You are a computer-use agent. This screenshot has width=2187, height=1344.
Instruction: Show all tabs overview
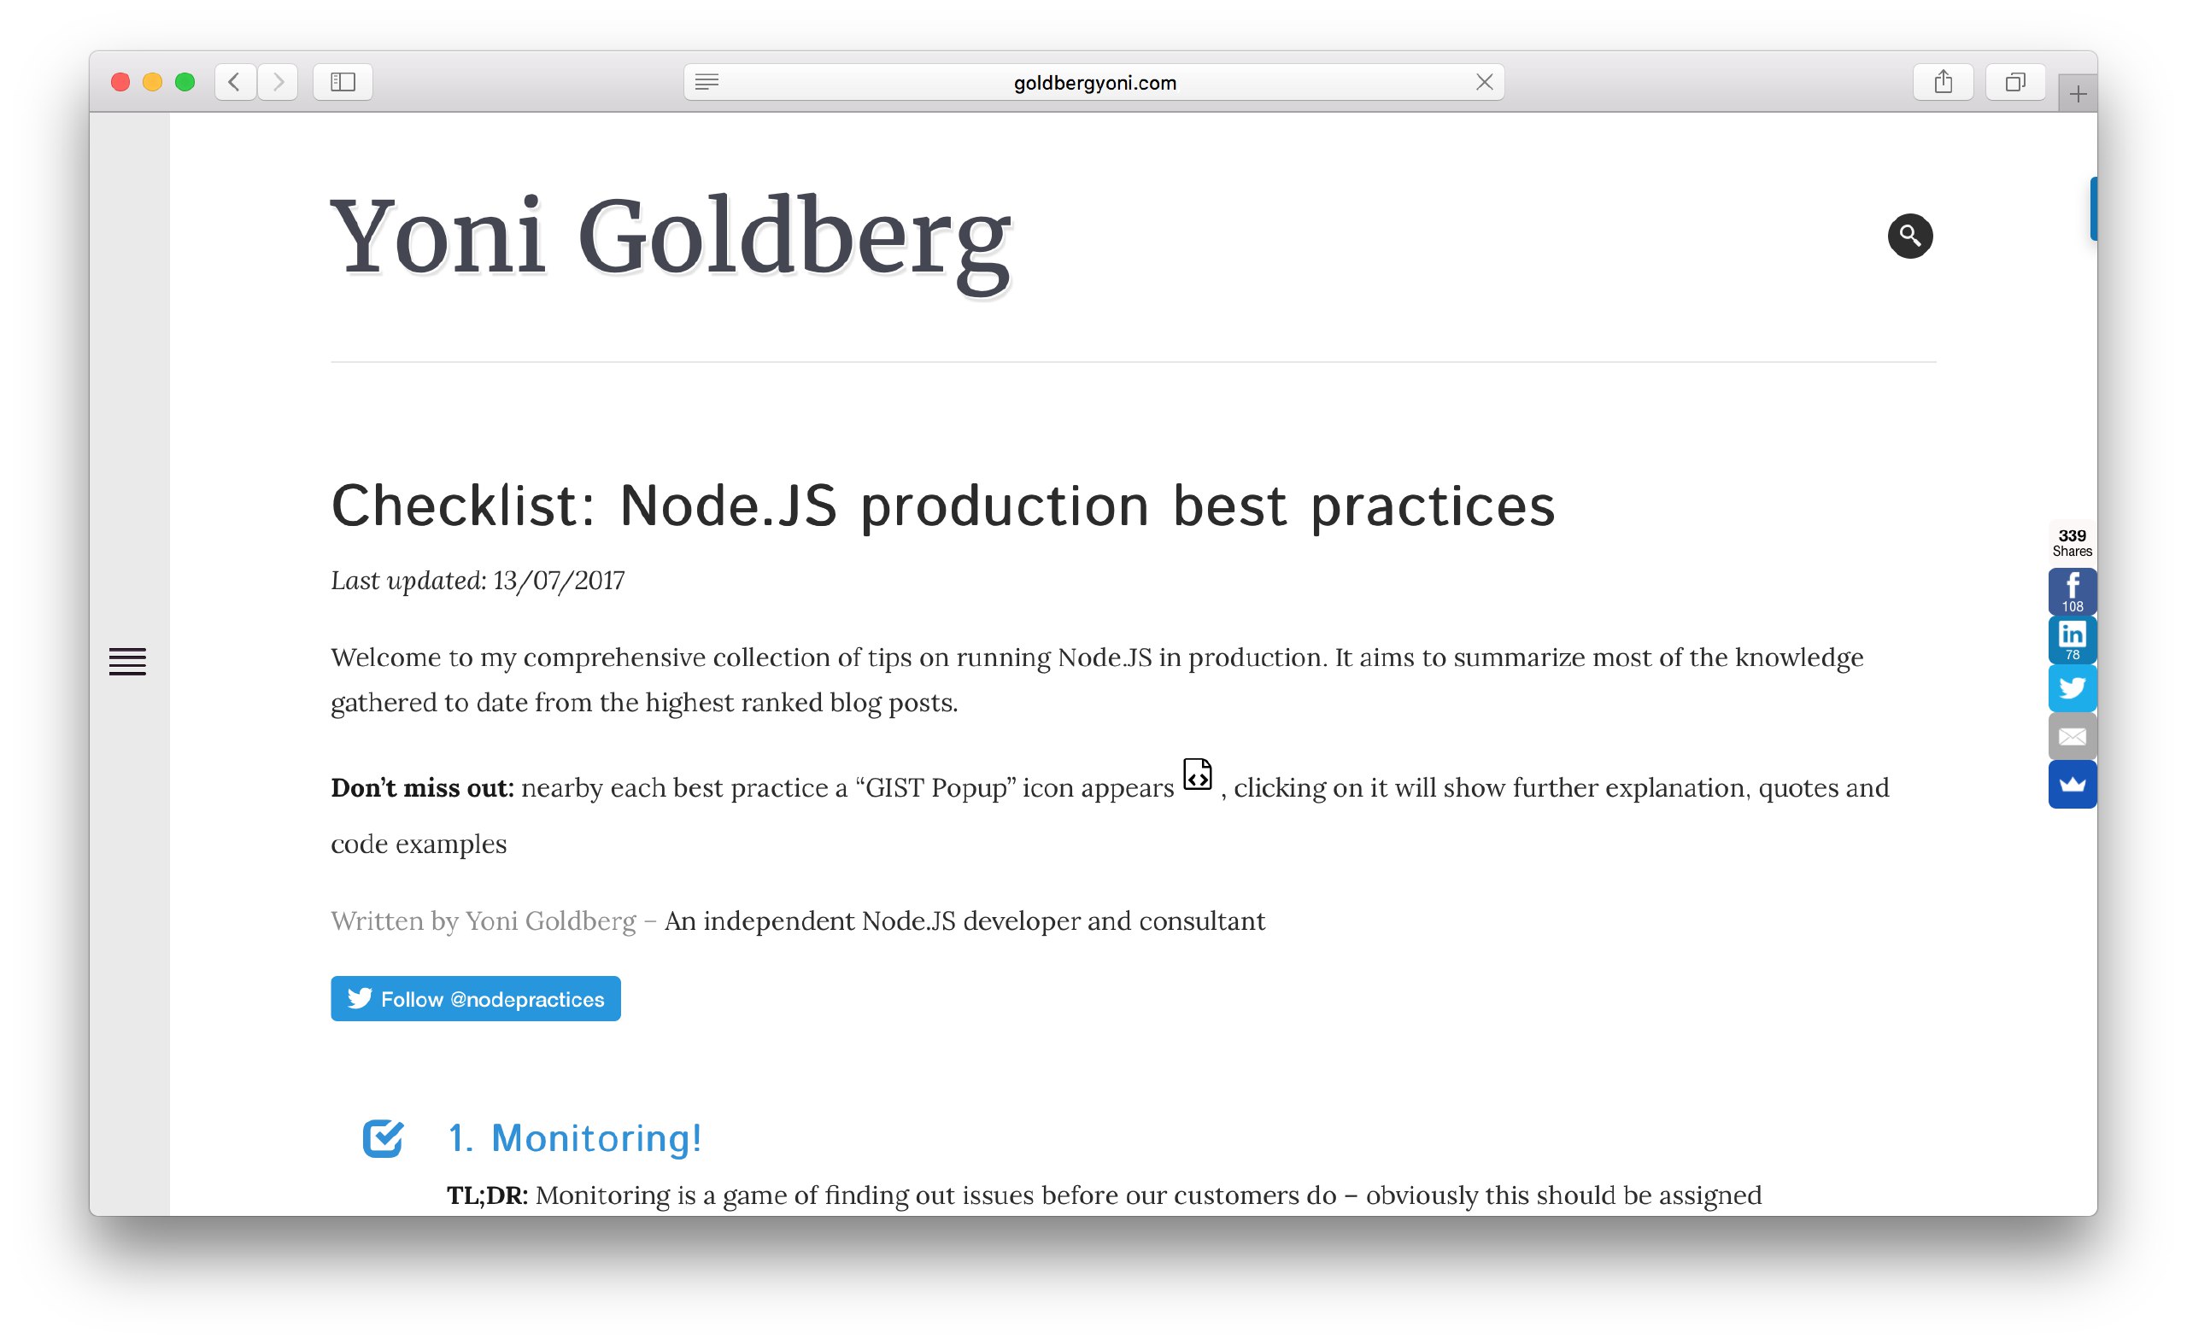tap(2014, 82)
